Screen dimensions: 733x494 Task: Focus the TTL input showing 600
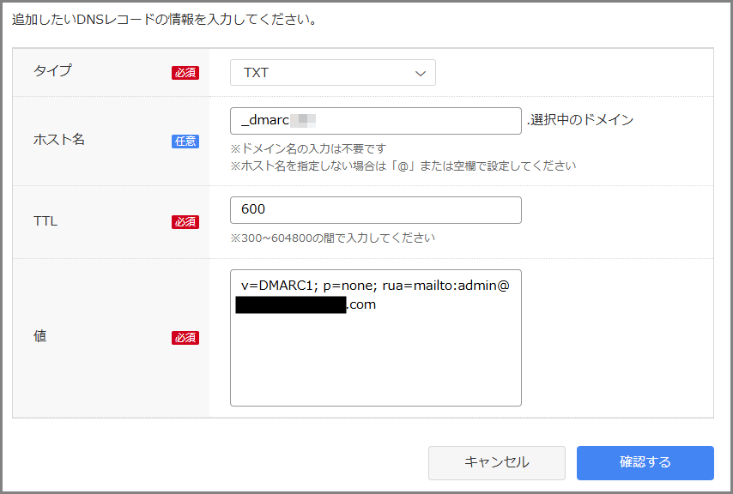[375, 210]
